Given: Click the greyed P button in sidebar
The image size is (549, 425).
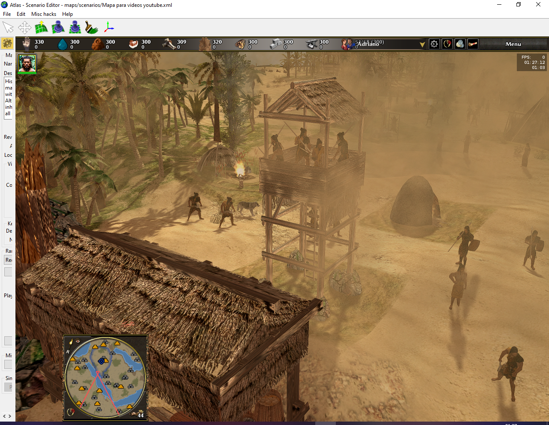Looking at the screenshot, I should point(8,387).
